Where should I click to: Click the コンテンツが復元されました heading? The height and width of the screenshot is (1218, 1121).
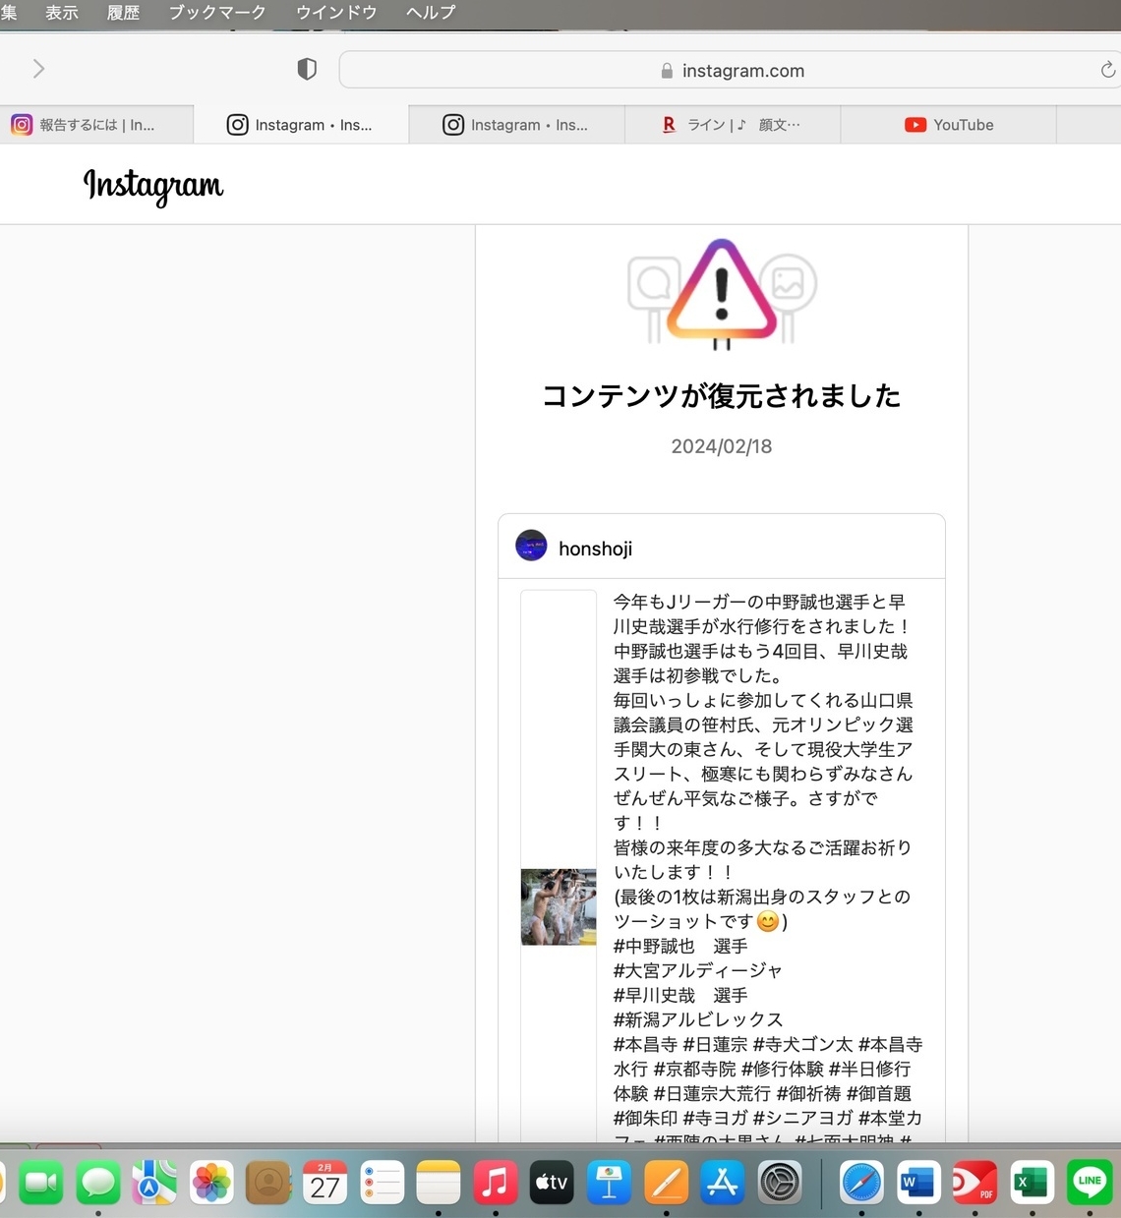pos(722,395)
